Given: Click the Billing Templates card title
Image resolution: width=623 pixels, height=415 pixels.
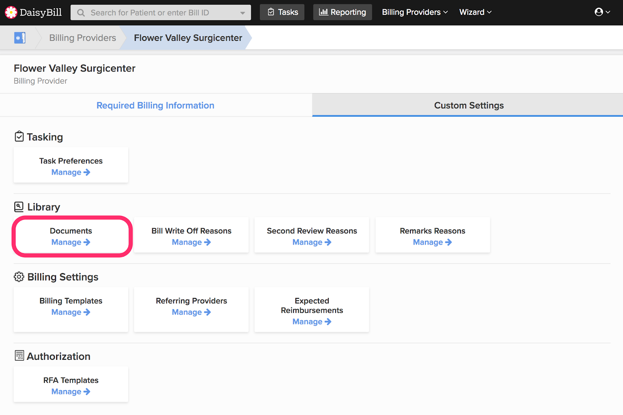Looking at the screenshot, I should tap(71, 301).
